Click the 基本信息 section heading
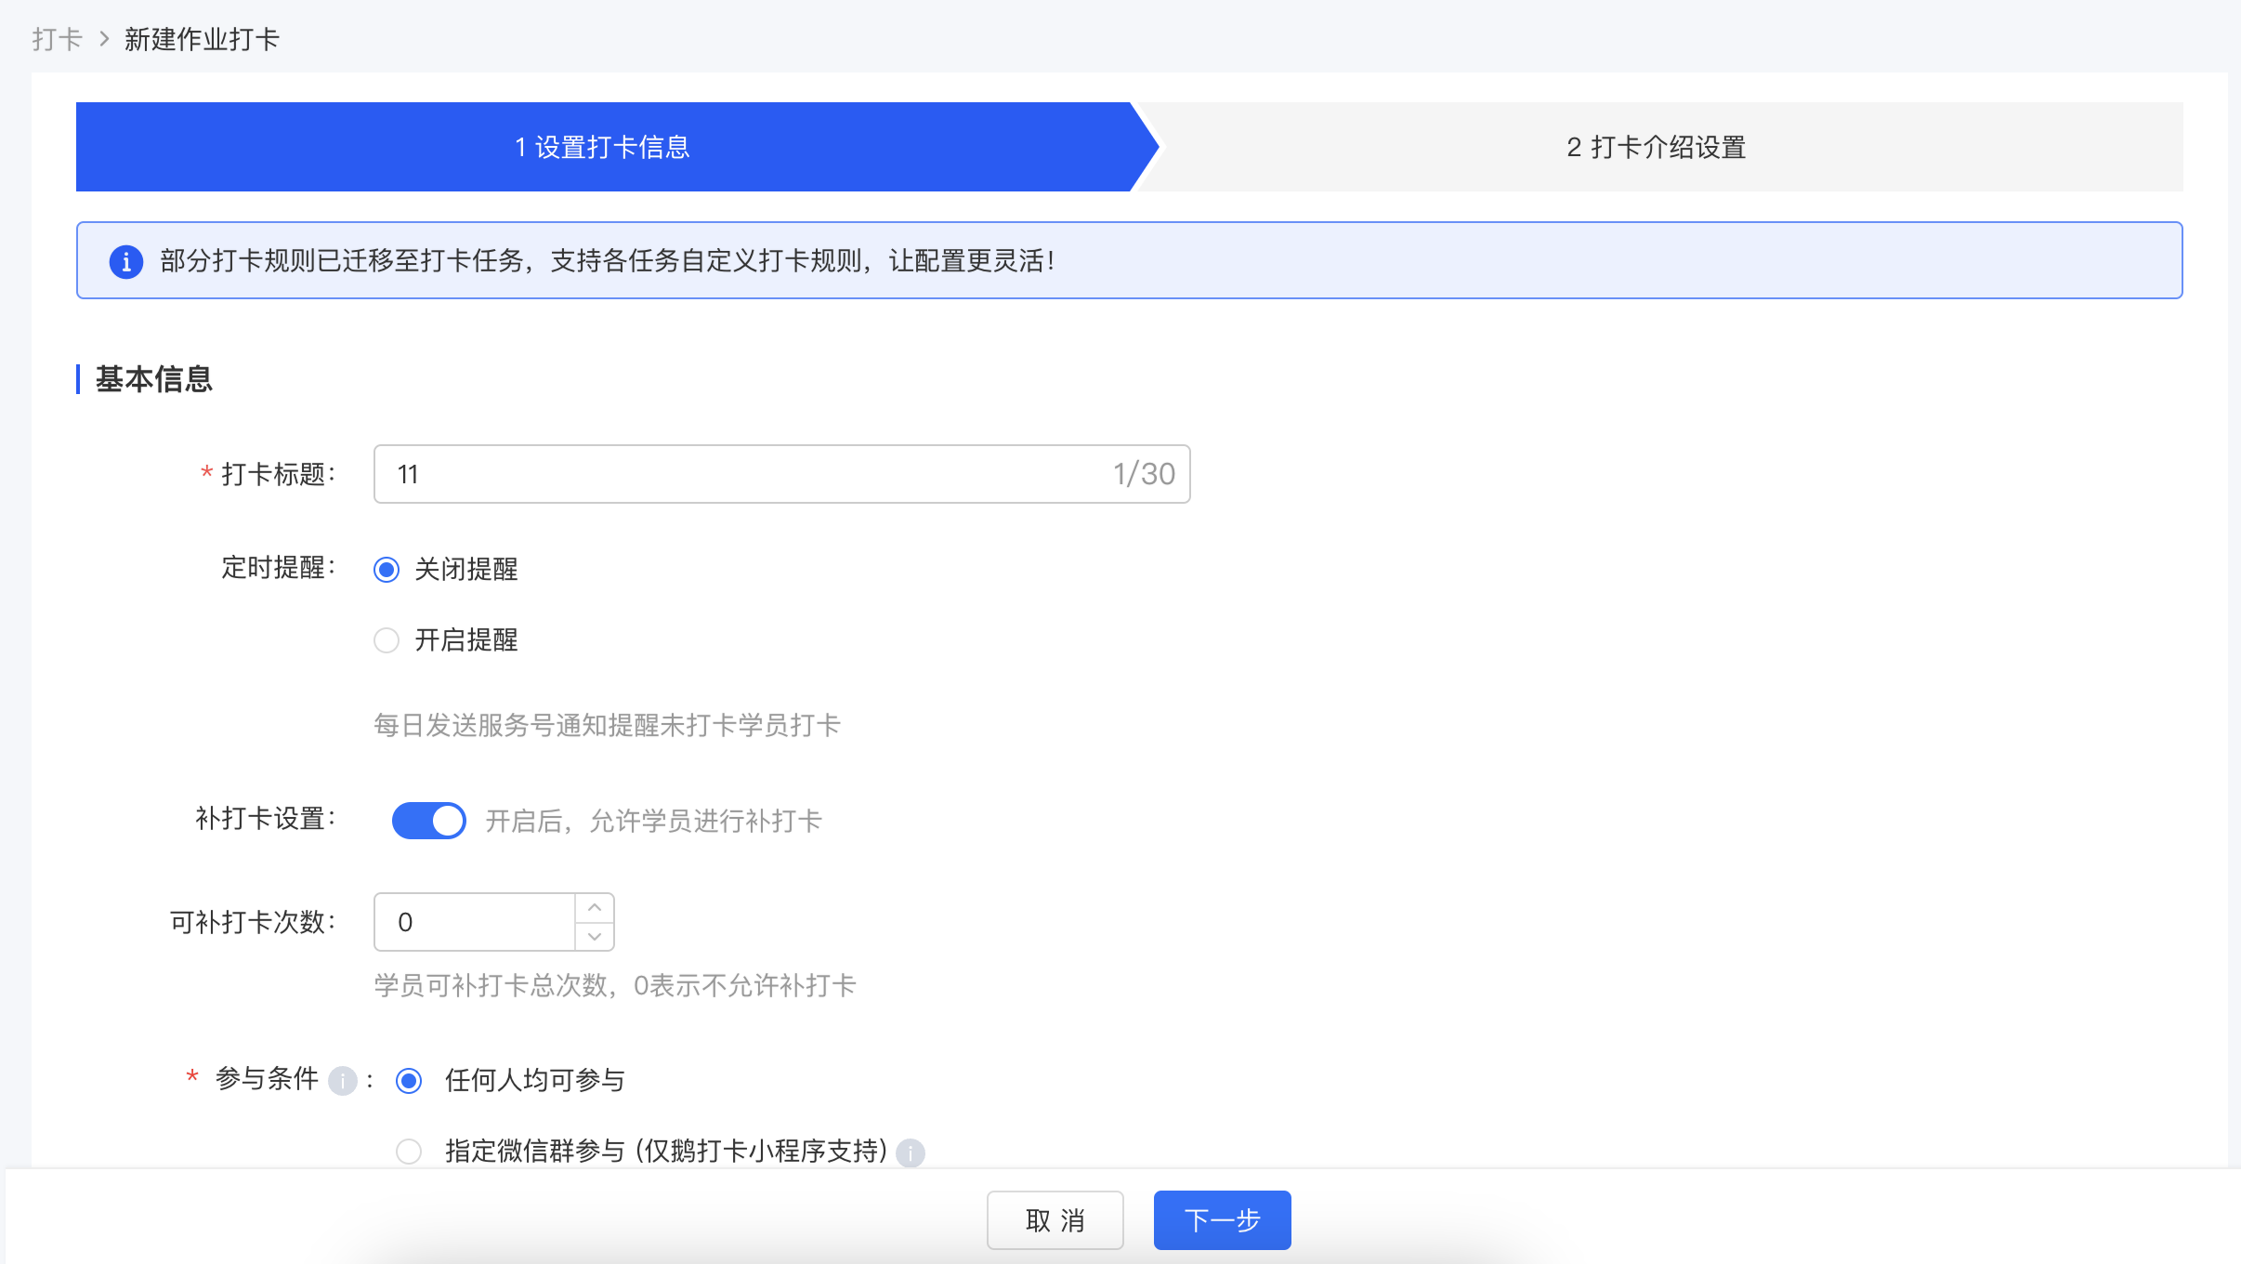Image resolution: width=2241 pixels, height=1264 pixels. [154, 379]
